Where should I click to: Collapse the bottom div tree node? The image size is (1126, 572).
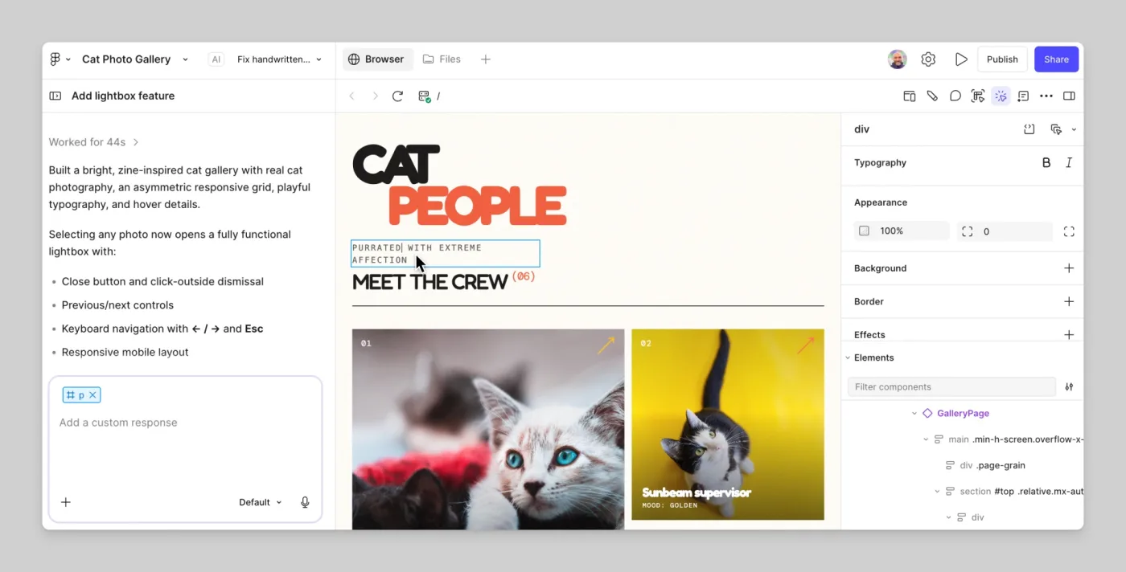pos(948,518)
